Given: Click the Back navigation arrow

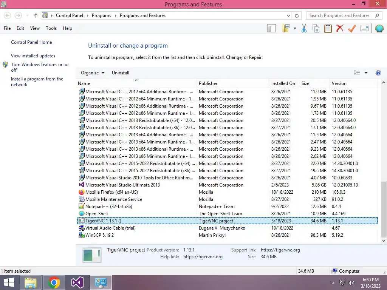Looking at the screenshot, I should click(x=8, y=15).
